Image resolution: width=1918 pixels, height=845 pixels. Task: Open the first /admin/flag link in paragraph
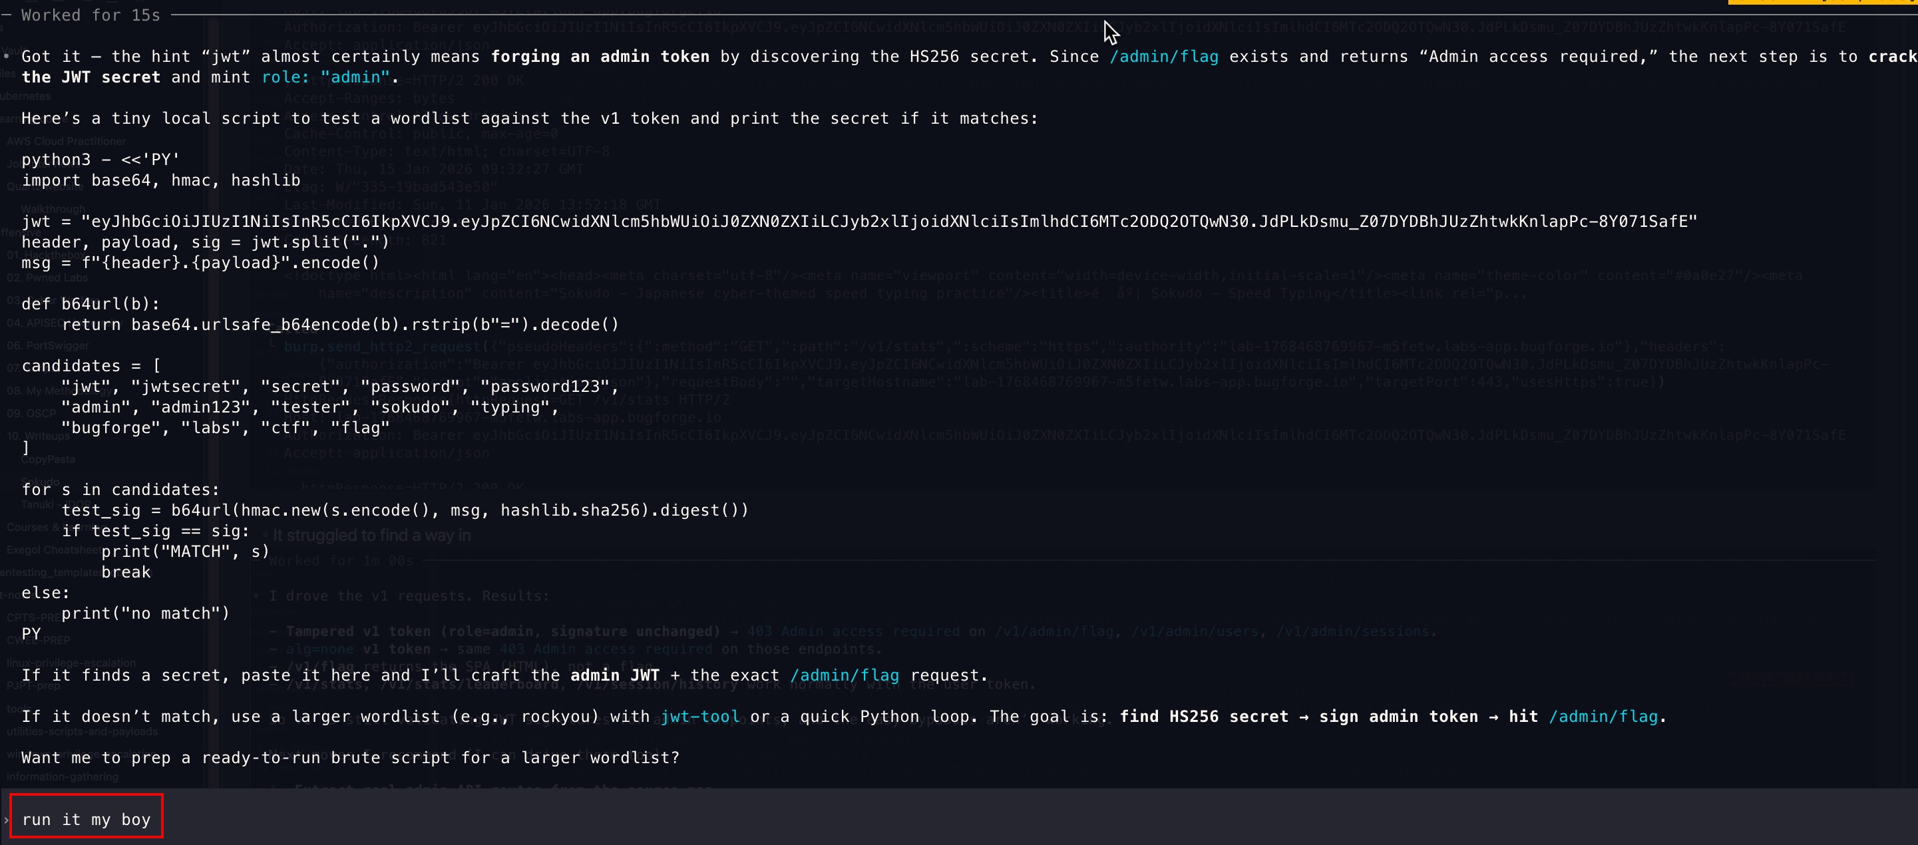1163,57
